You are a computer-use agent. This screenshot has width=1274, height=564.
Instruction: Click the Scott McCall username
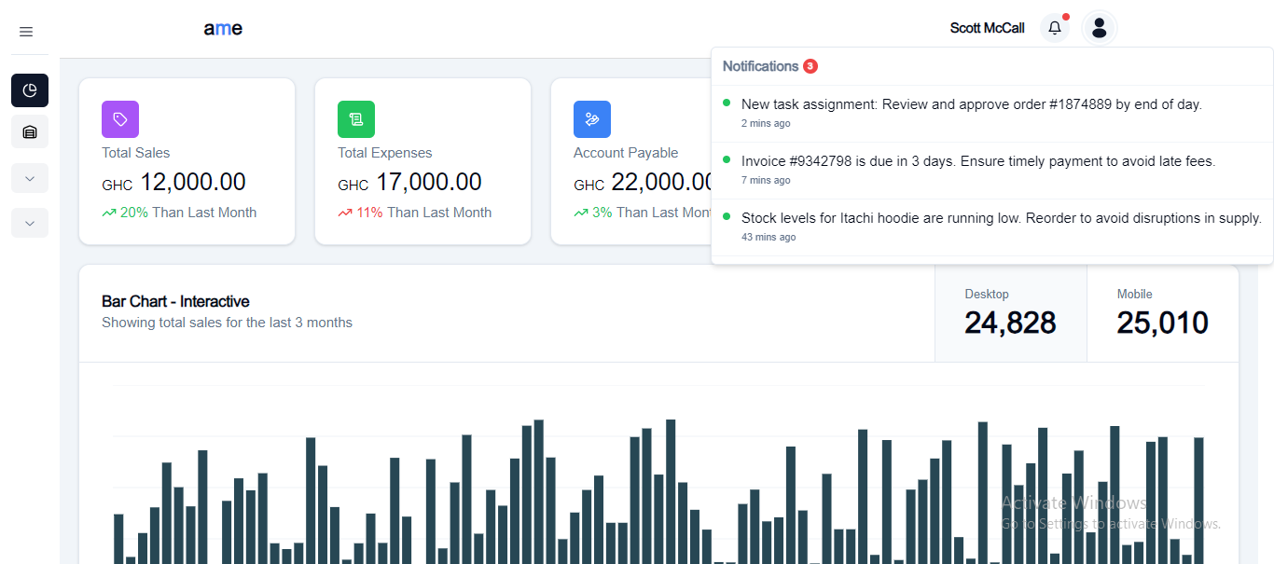[987, 28]
